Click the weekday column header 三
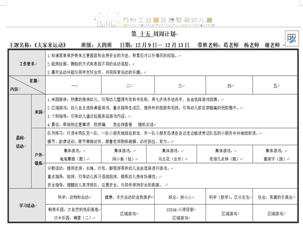Viewport: 303px width, 227px height. click(x=180, y=86)
